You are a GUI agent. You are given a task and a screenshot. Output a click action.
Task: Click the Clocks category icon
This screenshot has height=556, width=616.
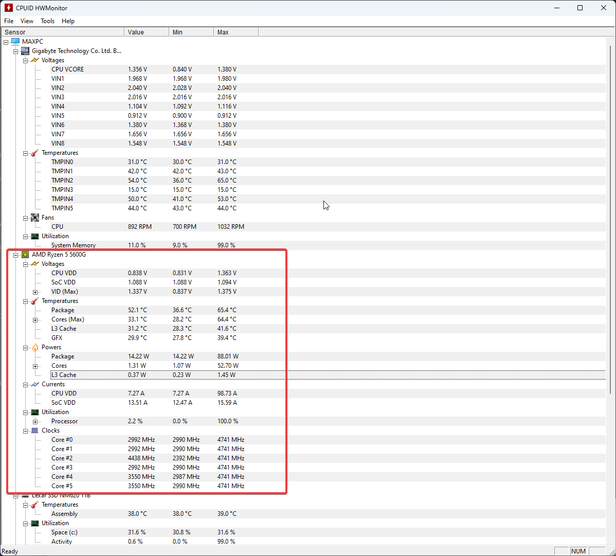[x=35, y=431]
